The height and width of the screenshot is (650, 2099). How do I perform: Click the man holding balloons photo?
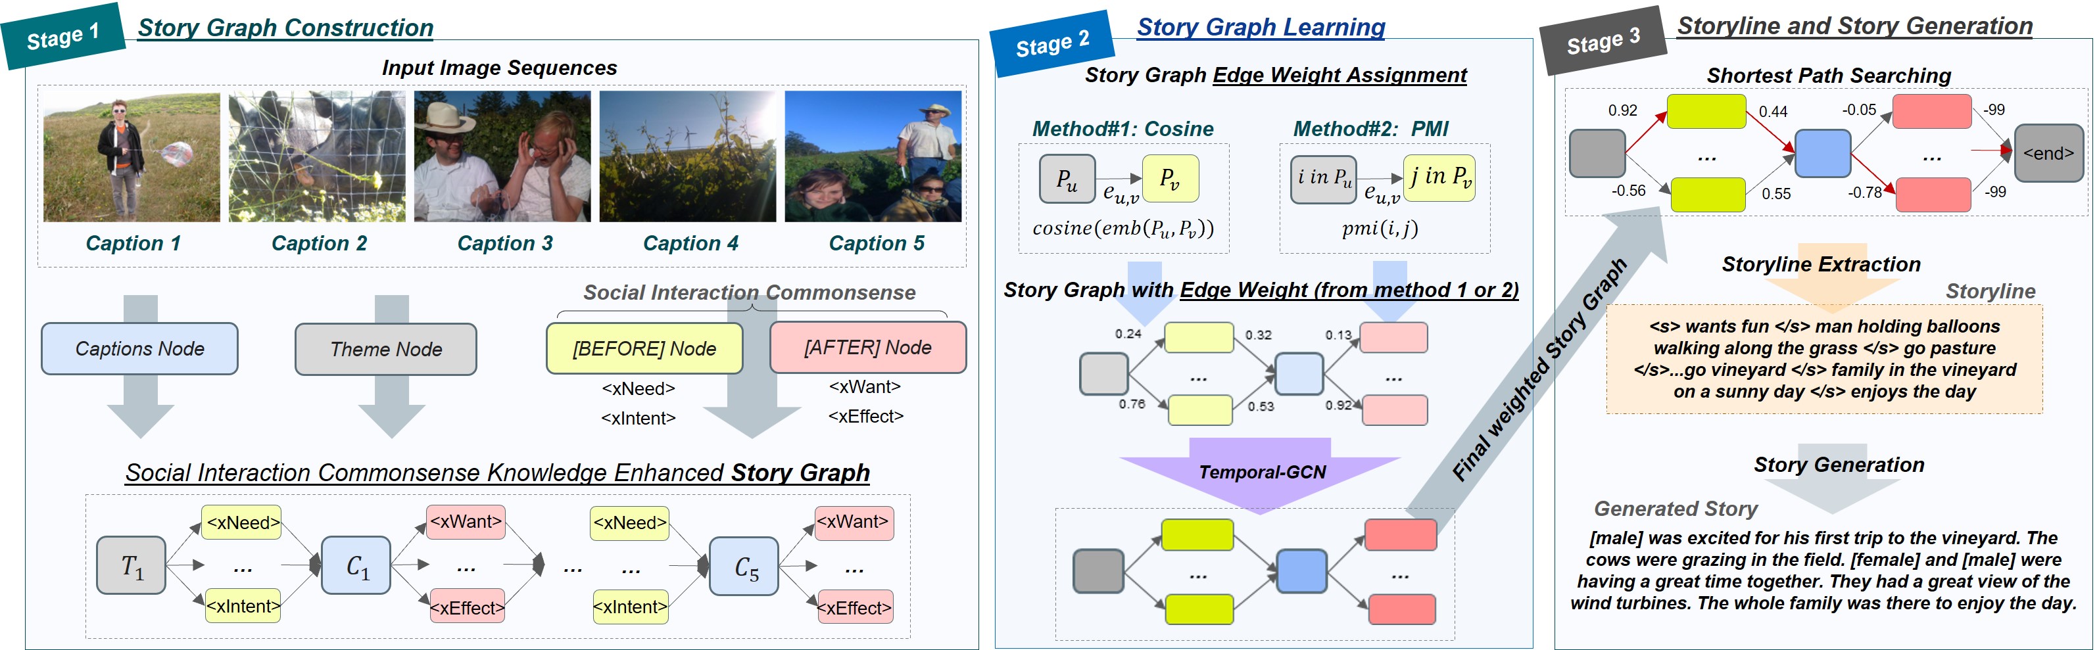132,156
